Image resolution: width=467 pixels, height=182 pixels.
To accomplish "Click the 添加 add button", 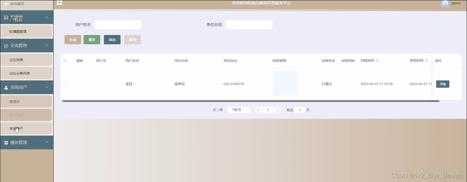I will tap(112, 40).
